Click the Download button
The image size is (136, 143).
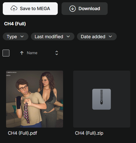tap(85, 9)
